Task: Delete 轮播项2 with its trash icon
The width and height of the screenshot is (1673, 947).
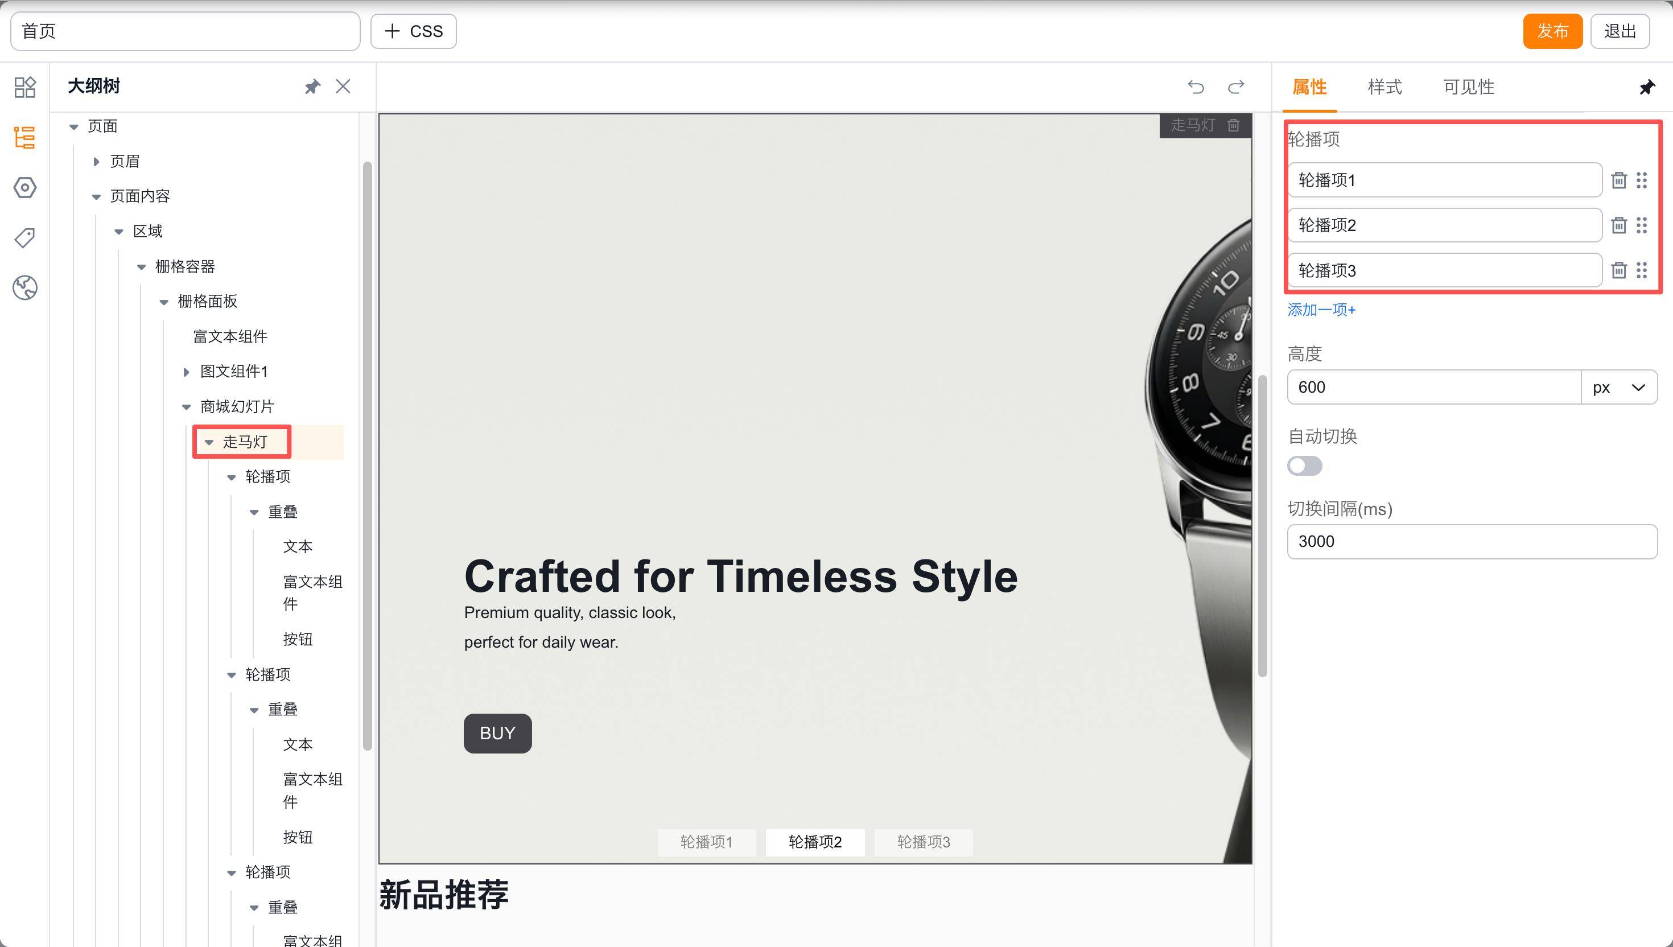Action: (1618, 225)
